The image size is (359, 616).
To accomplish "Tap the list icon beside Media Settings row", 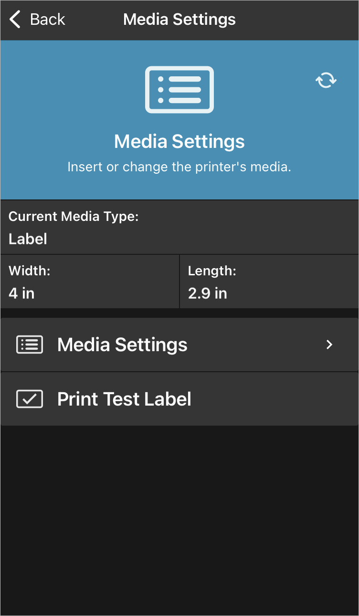I will pos(30,345).
